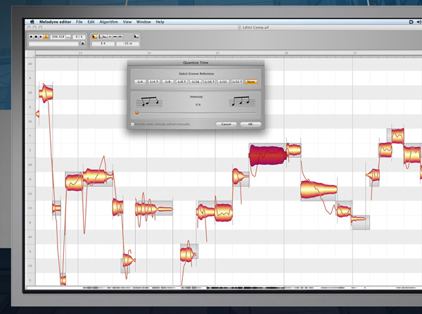
Task: Select the 1/4 groove reference
Action: coord(140,82)
